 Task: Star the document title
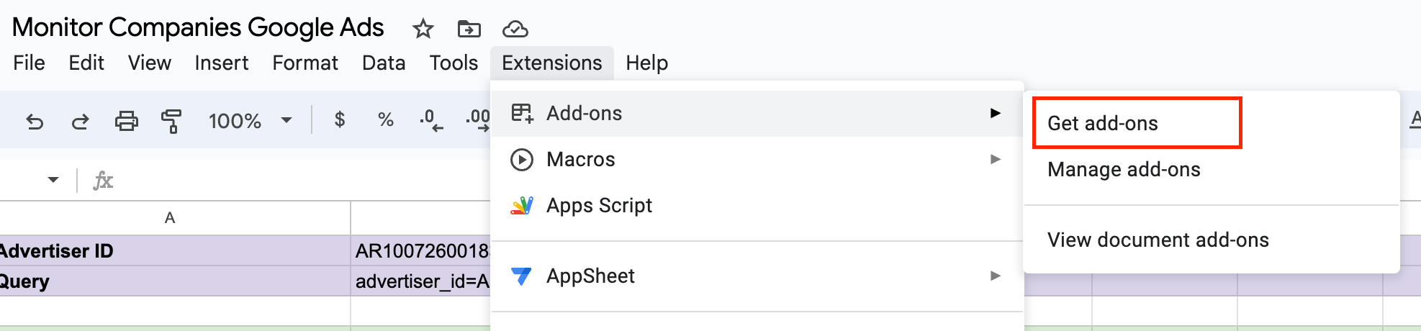(423, 29)
